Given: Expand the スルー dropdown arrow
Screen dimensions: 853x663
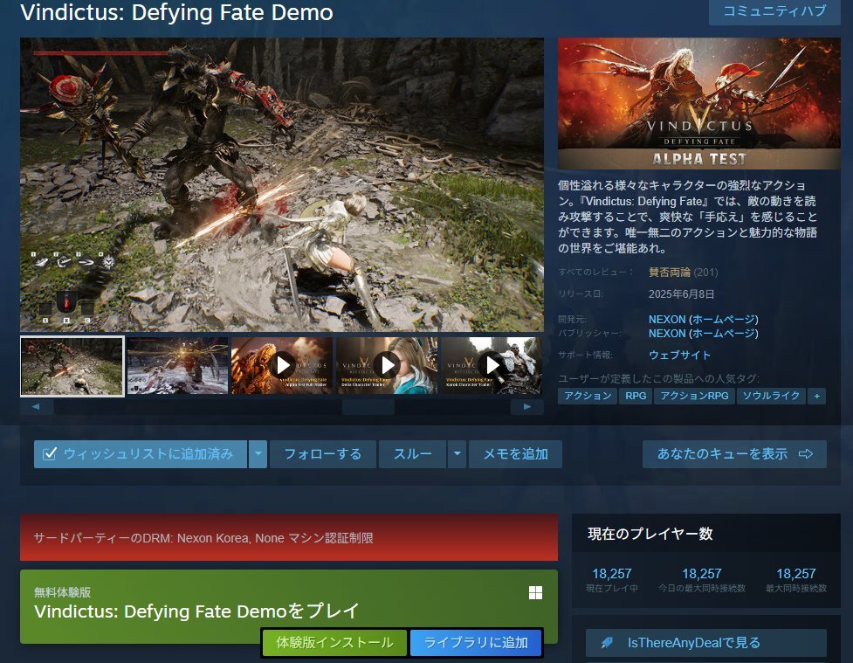Looking at the screenshot, I should click(457, 454).
